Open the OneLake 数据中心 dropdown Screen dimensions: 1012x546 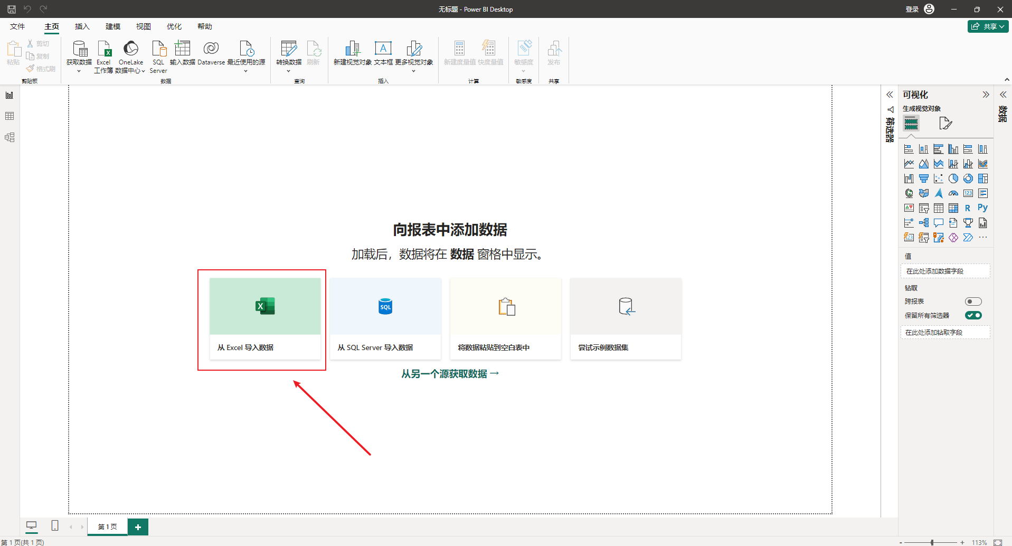pyautogui.click(x=130, y=57)
